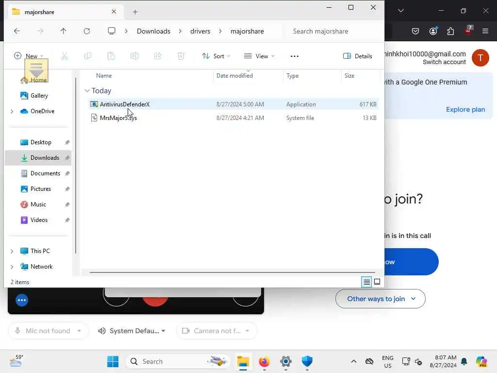Expand the OneDrive tree node

(x=12, y=111)
